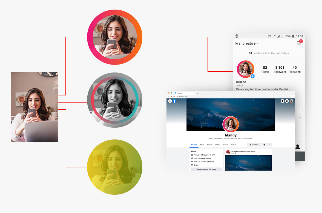This screenshot has width=322, height=213.
Task: Click the back arrow beside Facebook logo
Action: pyautogui.click(x=170, y=101)
